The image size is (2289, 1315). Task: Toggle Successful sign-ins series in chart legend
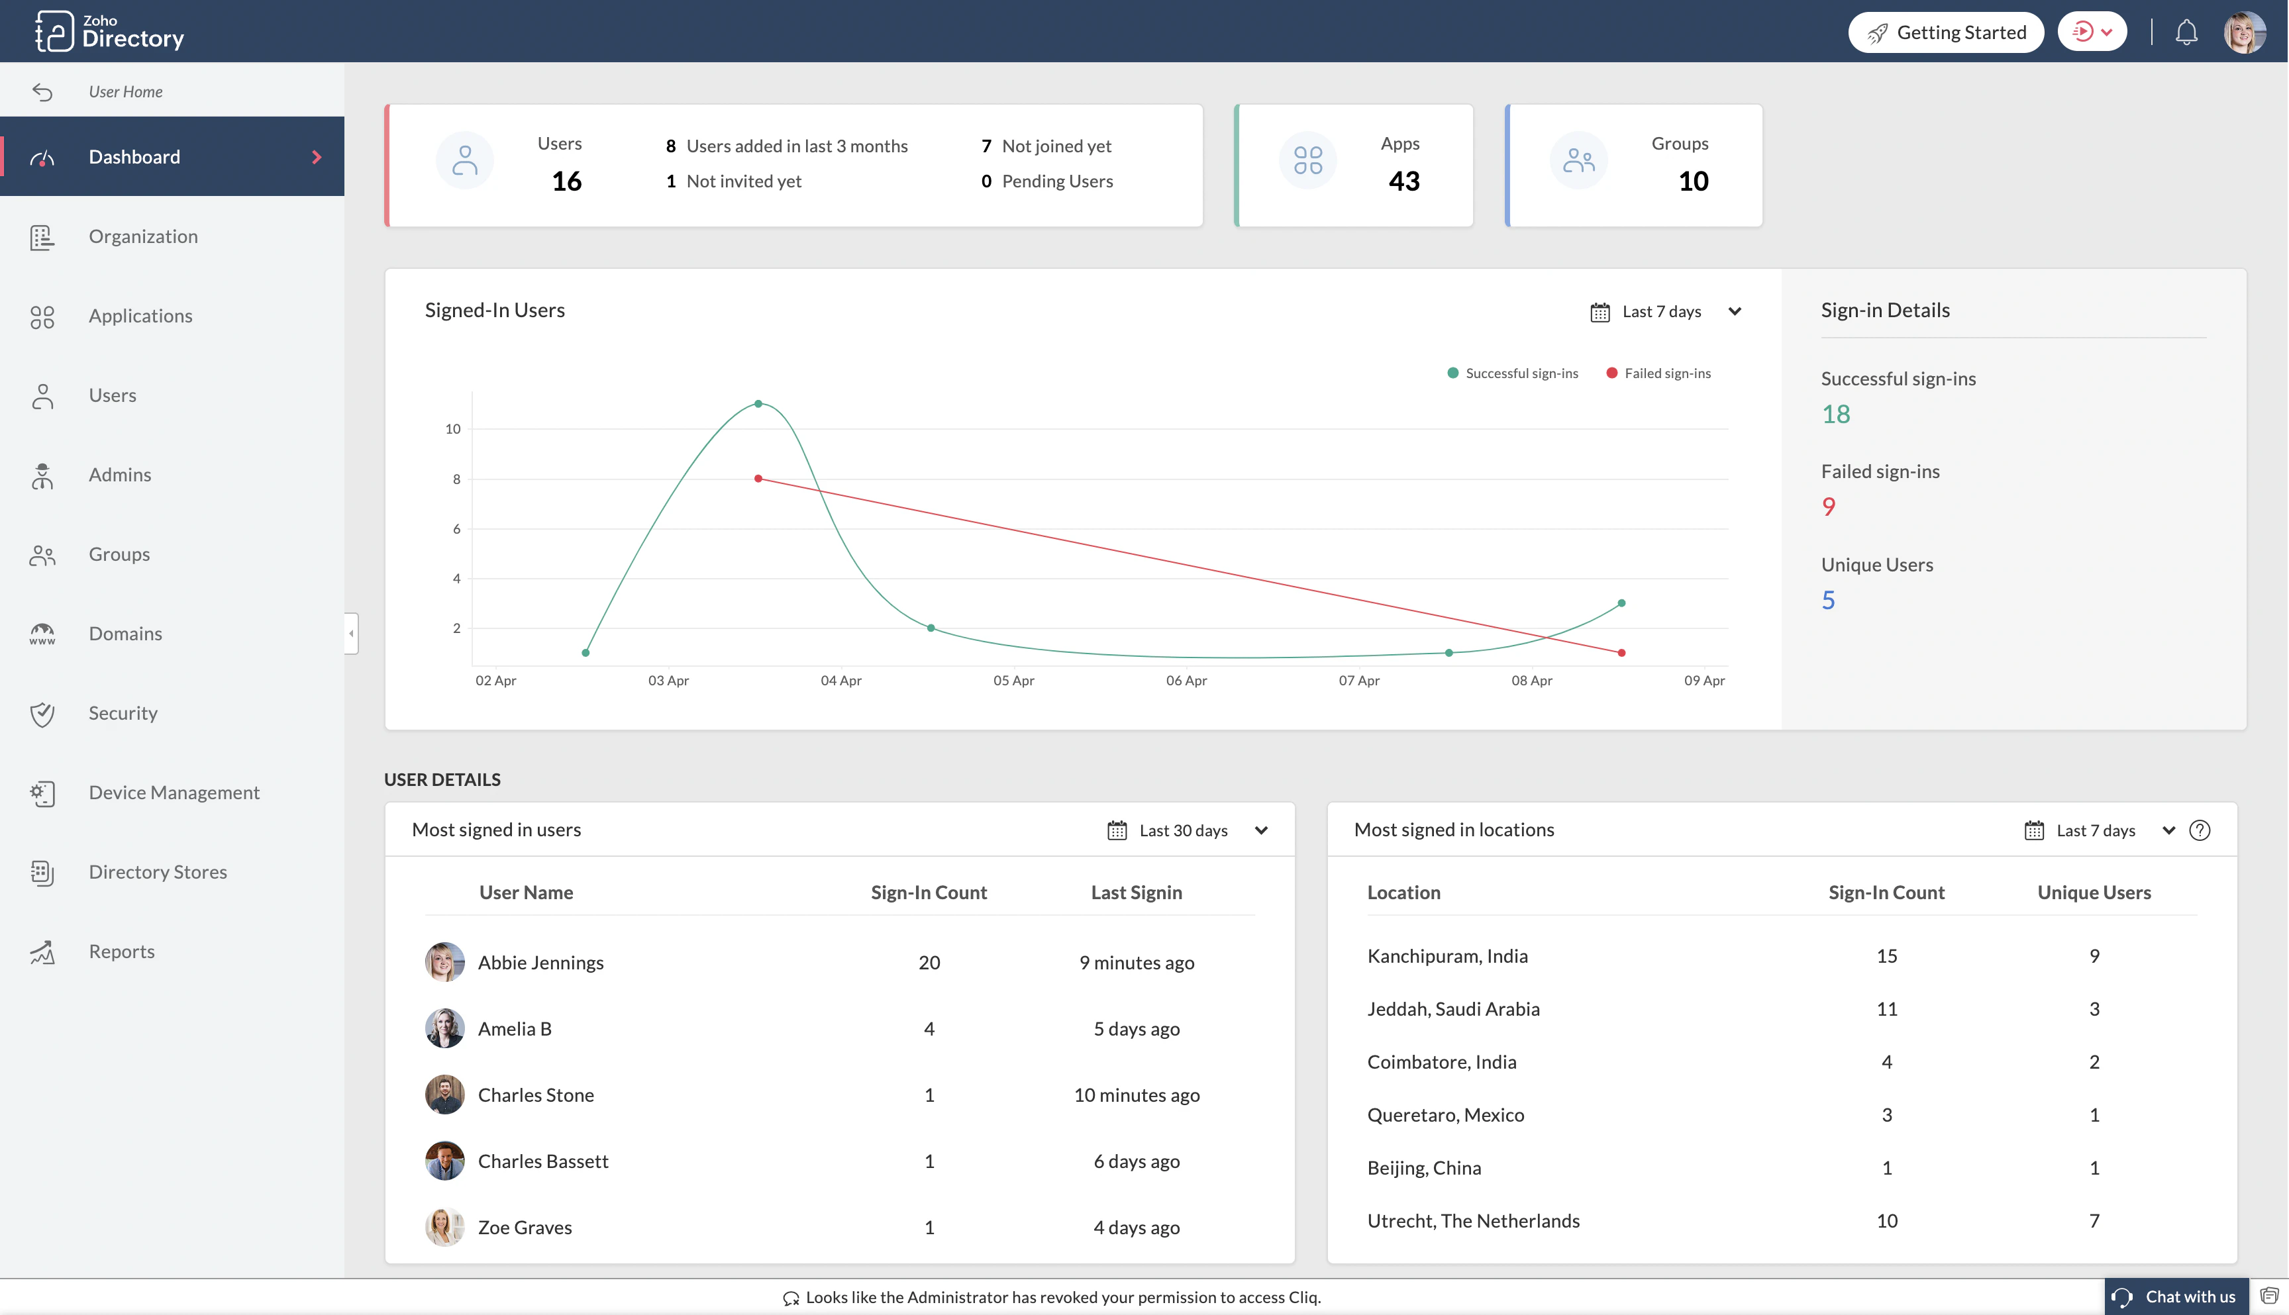(1512, 372)
